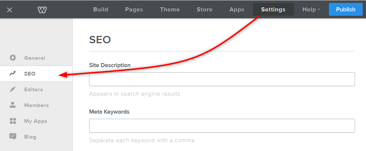Click the Members person icon

pyautogui.click(x=13, y=105)
